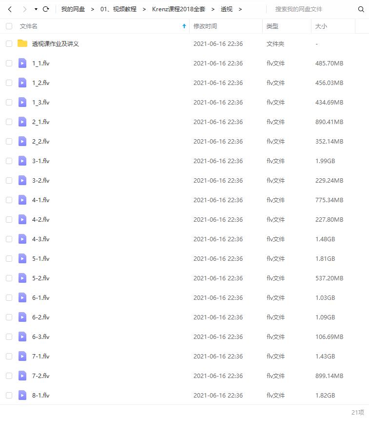The height and width of the screenshot is (421, 369).
Task: Sort by 文件名 column header
Action: click(28, 26)
